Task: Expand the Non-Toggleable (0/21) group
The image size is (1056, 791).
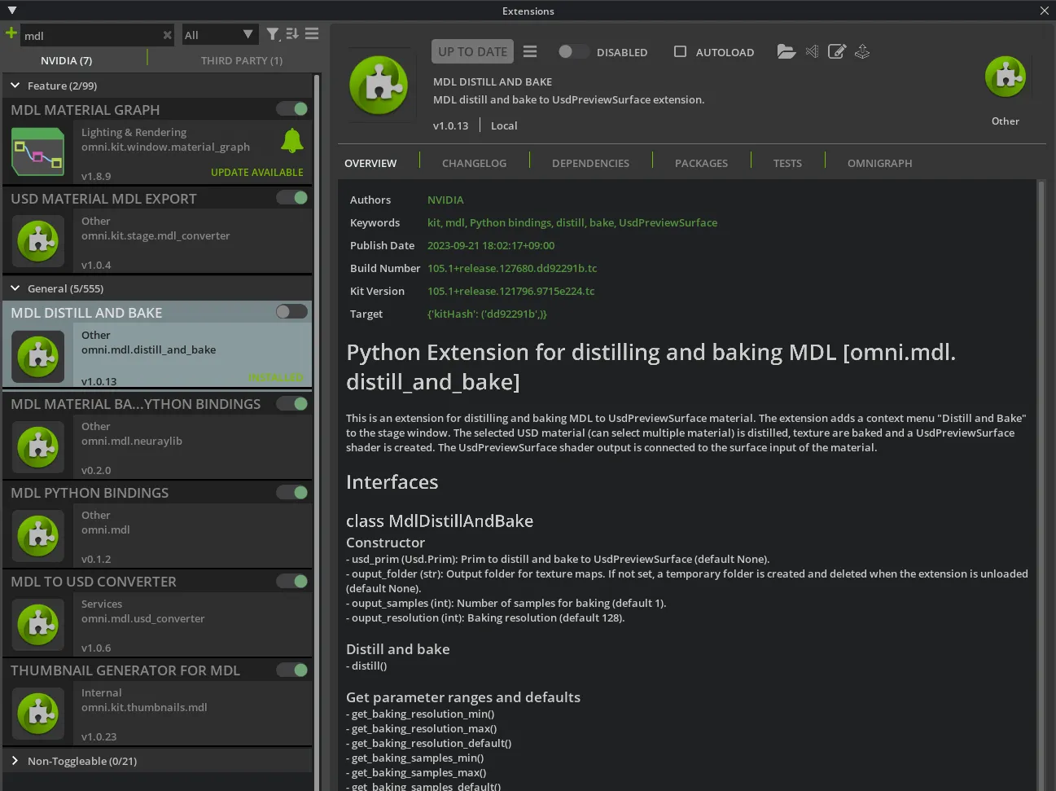Action: pyautogui.click(x=15, y=761)
